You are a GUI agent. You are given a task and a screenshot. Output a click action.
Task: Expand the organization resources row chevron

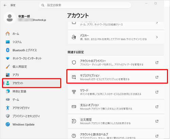pyautogui.click(x=157, y=23)
